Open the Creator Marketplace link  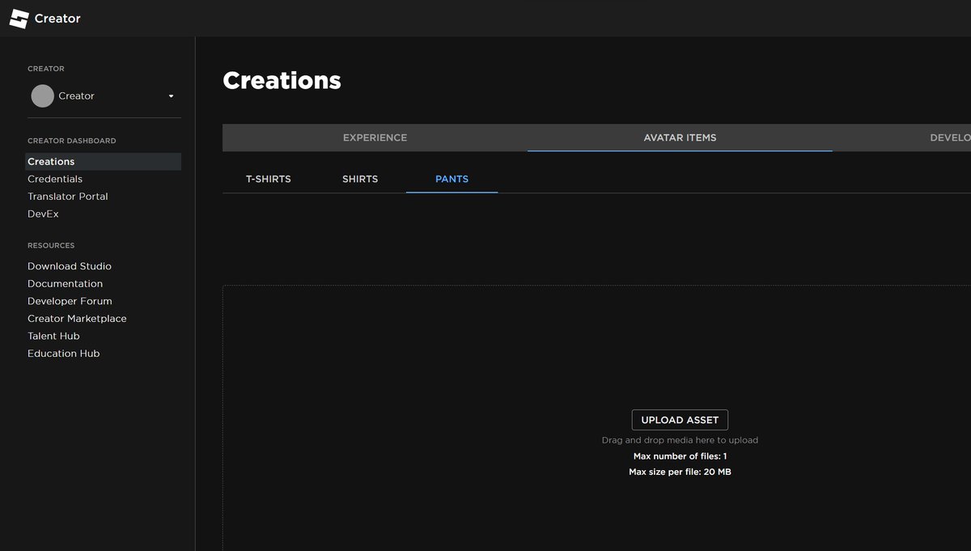click(77, 319)
